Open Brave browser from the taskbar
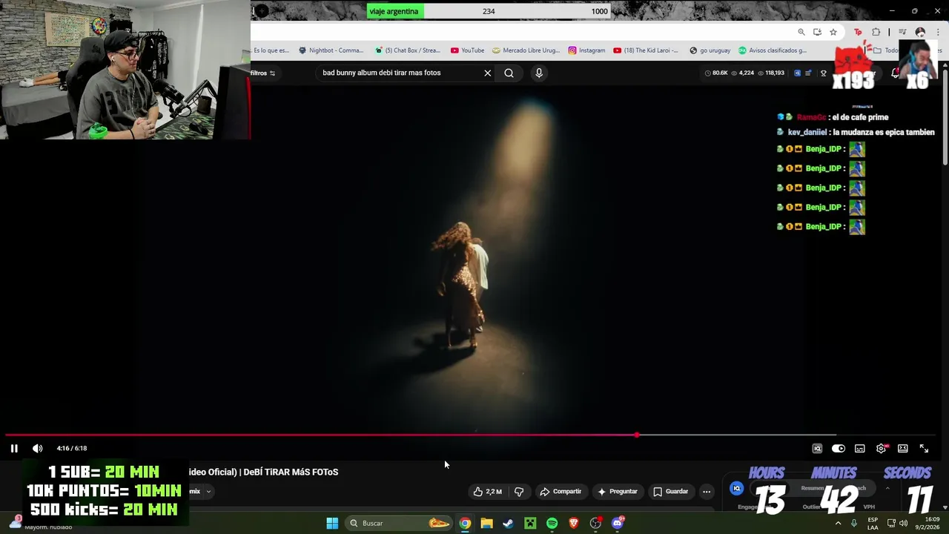The image size is (949, 534). point(573,523)
